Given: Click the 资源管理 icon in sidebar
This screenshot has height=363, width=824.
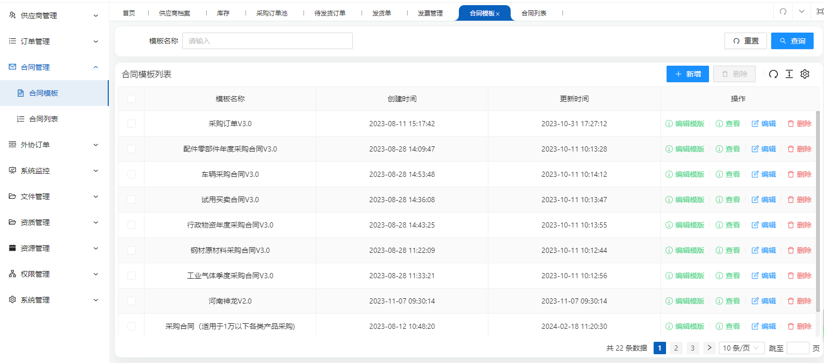Looking at the screenshot, I should click(x=12, y=248).
